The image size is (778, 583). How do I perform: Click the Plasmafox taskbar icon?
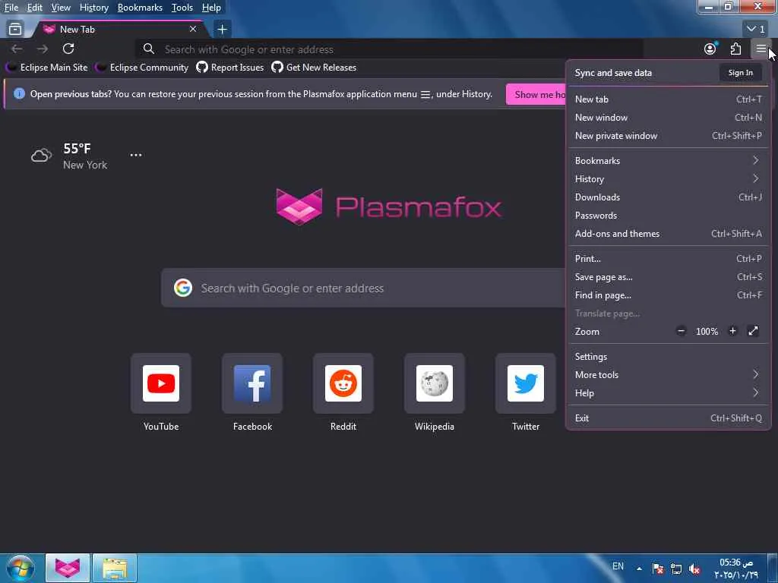click(x=68, y=568)
